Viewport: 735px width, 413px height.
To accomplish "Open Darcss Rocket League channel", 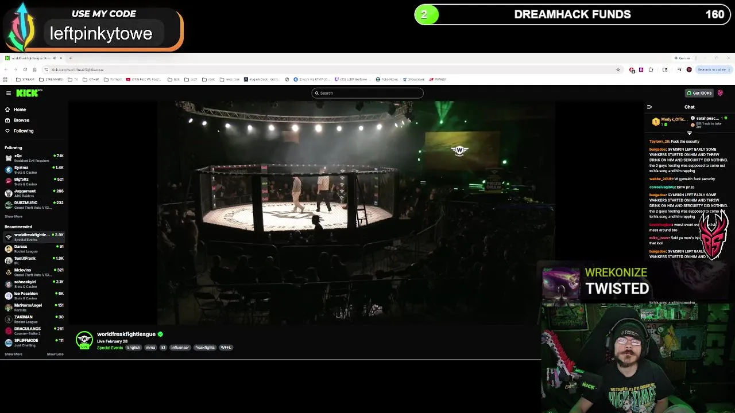I will click(34, 249).
